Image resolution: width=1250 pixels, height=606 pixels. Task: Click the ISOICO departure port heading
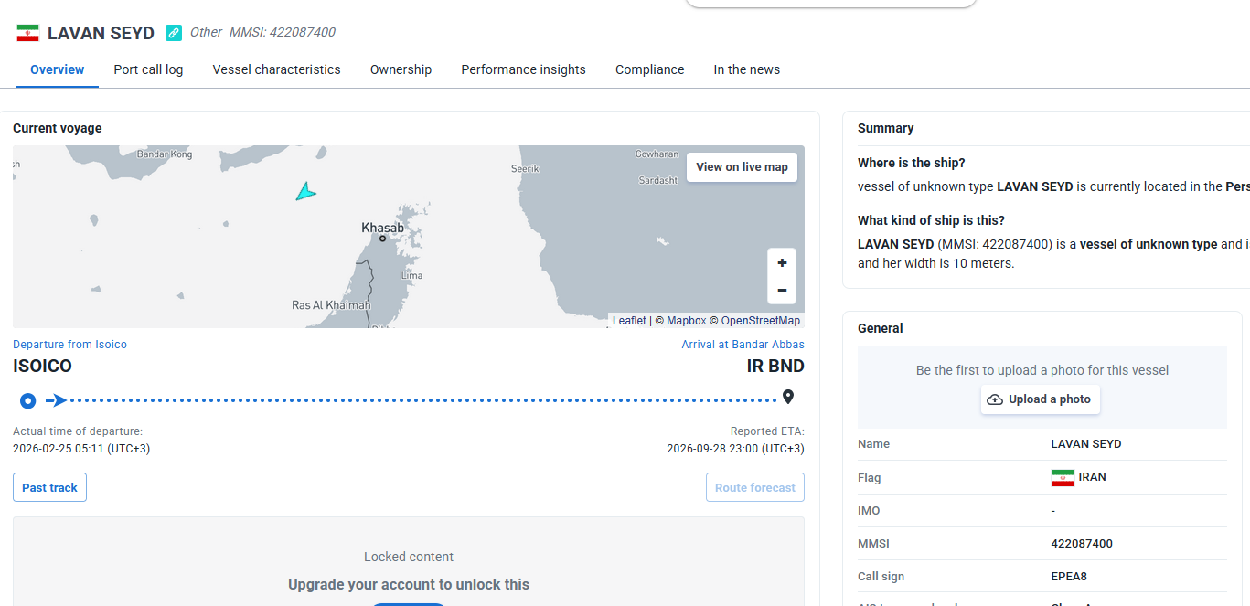coord(42,367)
